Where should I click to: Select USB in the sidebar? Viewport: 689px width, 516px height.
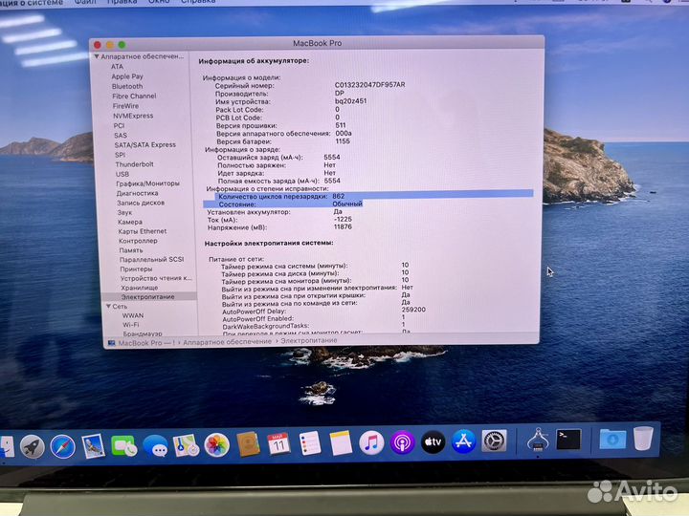[x=122, y=174]
